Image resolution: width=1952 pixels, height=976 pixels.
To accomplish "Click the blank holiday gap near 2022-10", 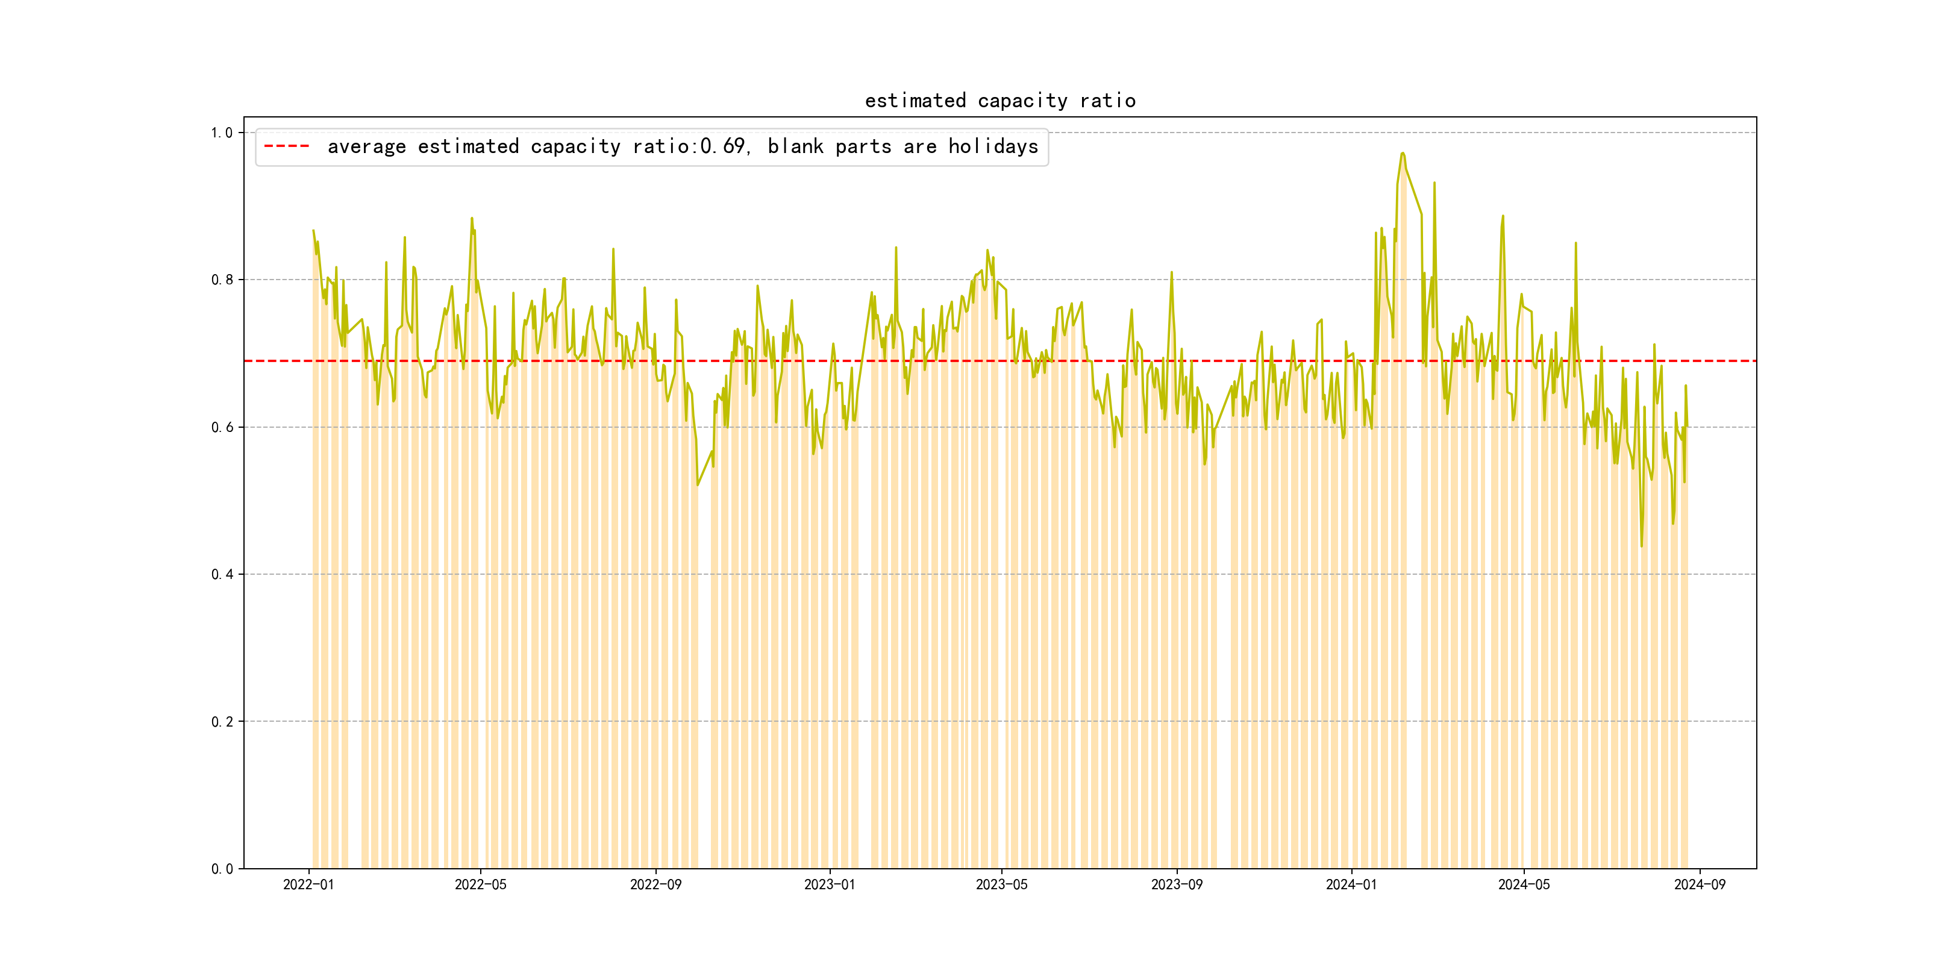I will tap(704, 682).
